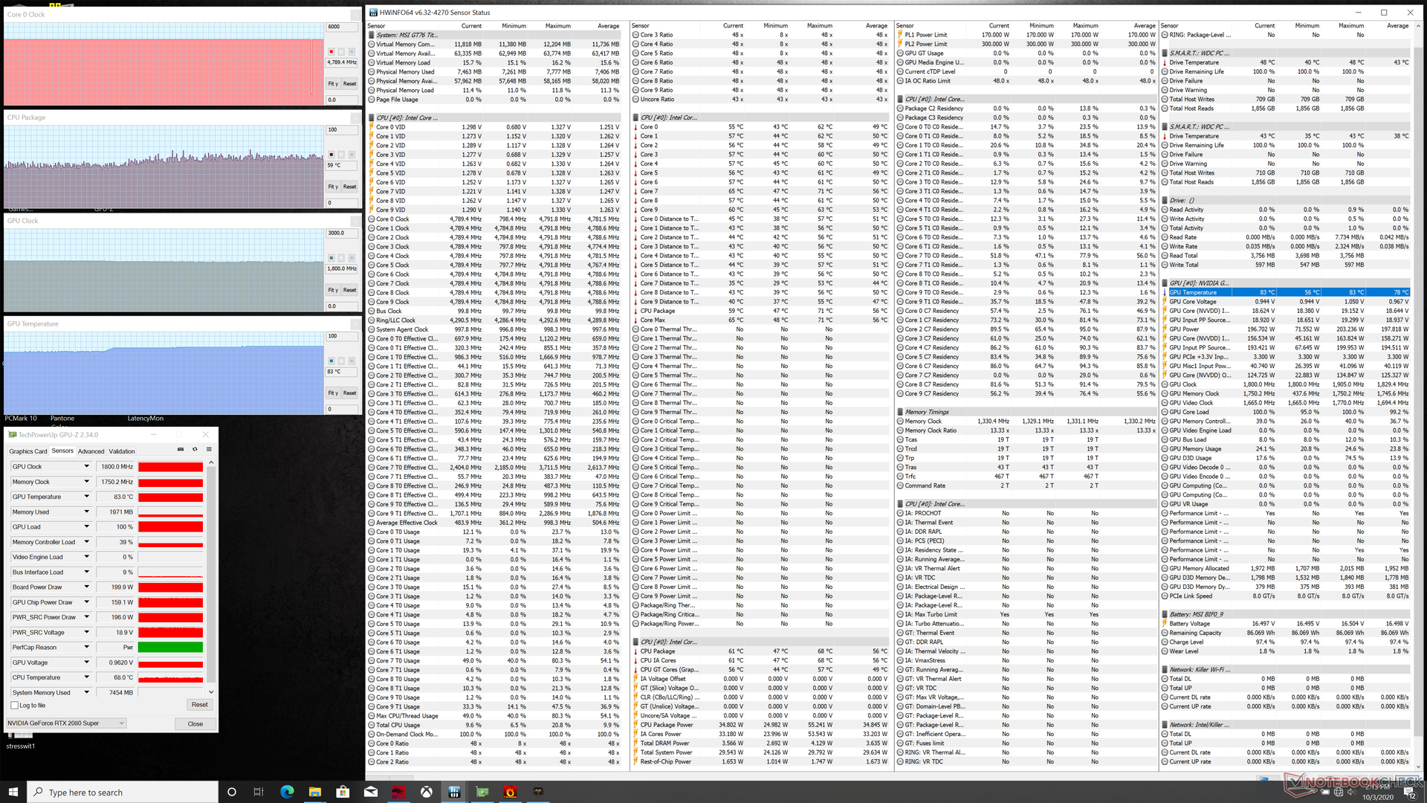Click the GPU-Z sensor list scroll down arrow
This screenshot has height=803, width=1427.
211,692
